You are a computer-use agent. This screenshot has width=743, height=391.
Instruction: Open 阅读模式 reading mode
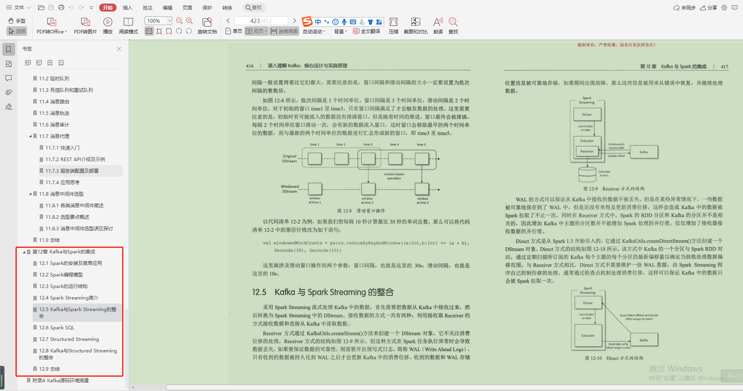(x=128, y=22)
